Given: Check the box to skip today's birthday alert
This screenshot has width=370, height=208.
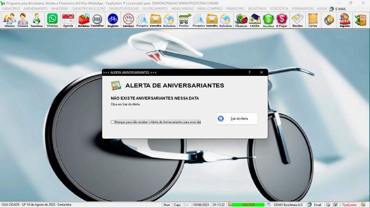Looking at the screenshot, I should click(112, 122).
